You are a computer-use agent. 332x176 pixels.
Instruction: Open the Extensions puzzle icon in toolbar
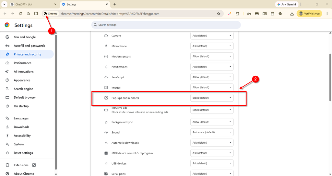[237, 14]
